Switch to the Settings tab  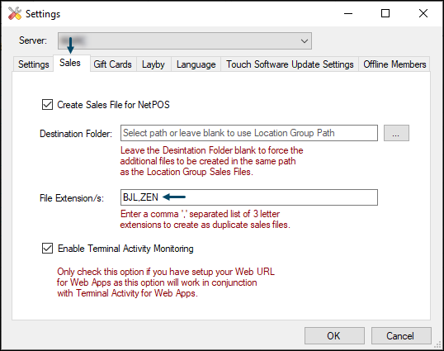point(33,64)
